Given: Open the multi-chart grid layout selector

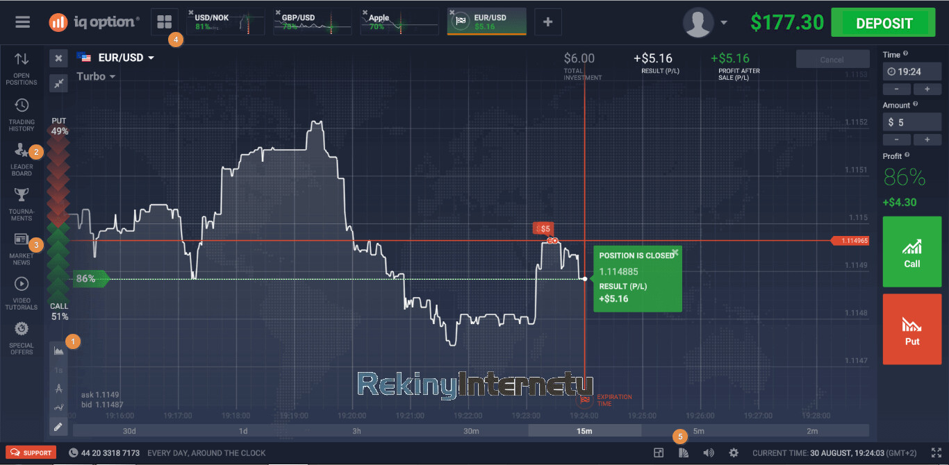Looking at the screenshot, I should point(165,22).
